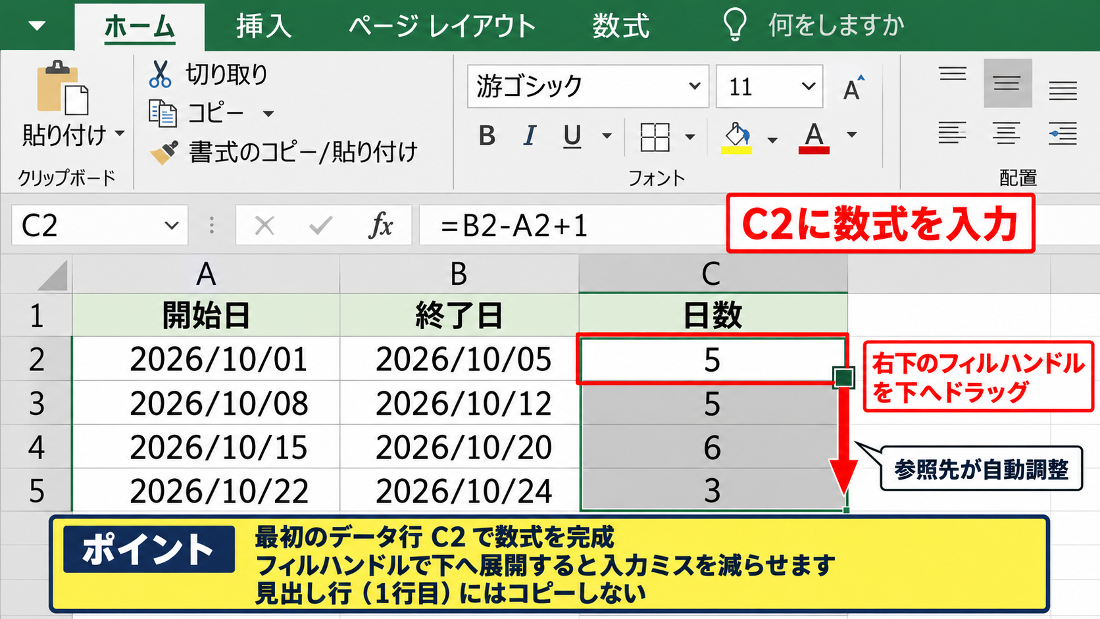Switch to the ホーム tab
The image size is (1100, 619).
point(139,27)
